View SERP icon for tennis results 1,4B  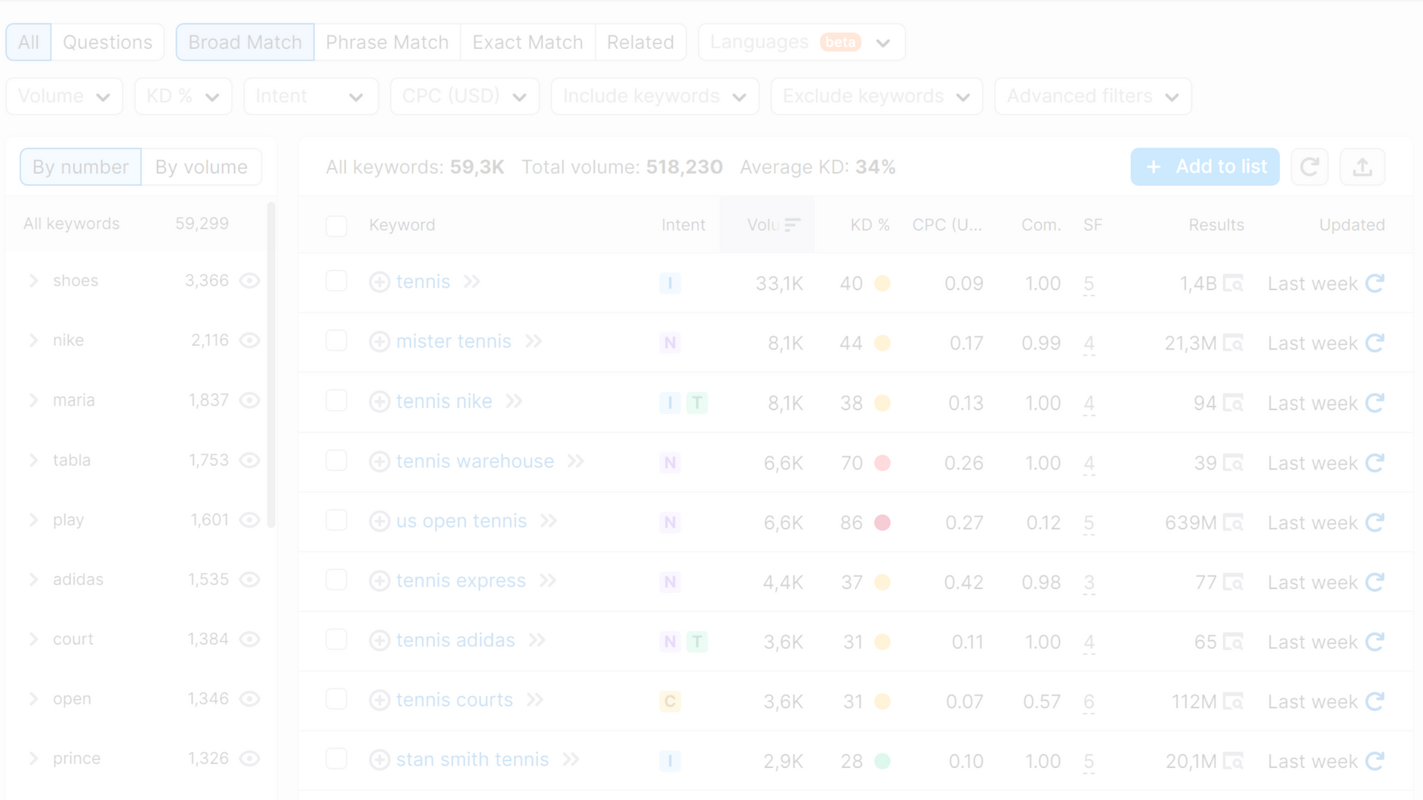pos(1233,284)
